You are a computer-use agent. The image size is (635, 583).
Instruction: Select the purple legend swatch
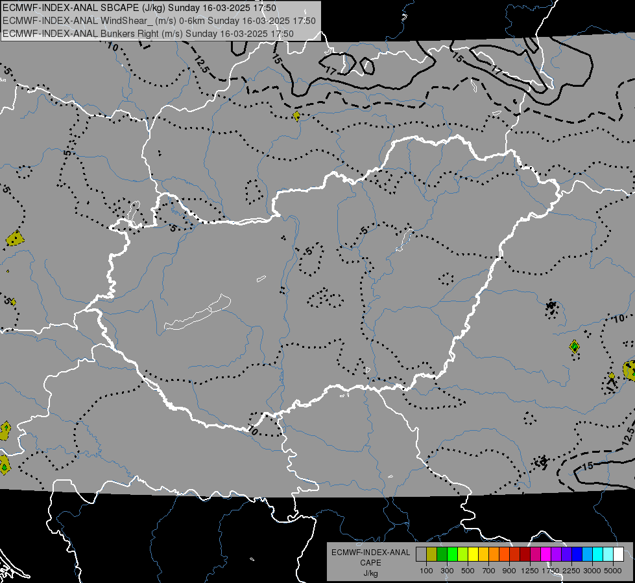tap(557, 554)
